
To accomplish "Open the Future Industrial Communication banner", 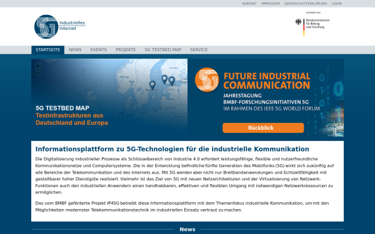I will (x=266, y=98).
